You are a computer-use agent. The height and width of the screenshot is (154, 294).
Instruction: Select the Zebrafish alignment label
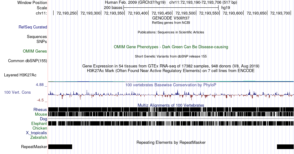(39, 138)
